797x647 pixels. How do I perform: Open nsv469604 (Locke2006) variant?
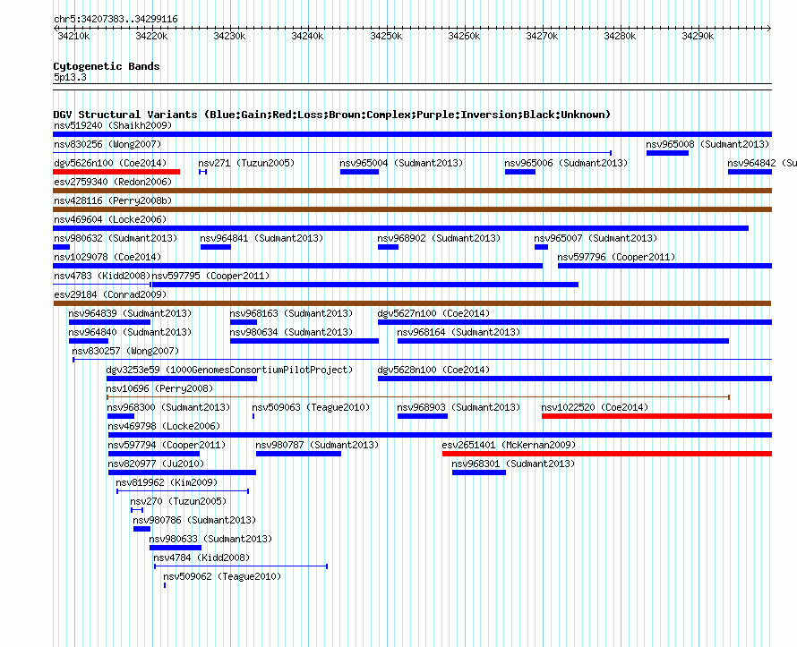[110, 219]
